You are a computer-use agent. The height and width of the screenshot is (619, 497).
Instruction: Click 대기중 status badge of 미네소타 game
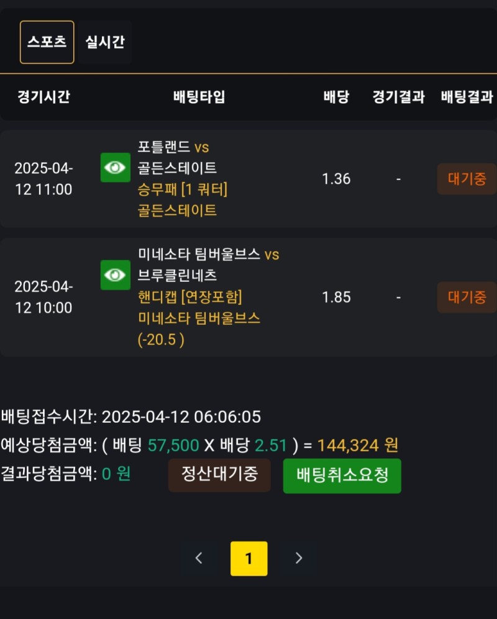point(467,297)
